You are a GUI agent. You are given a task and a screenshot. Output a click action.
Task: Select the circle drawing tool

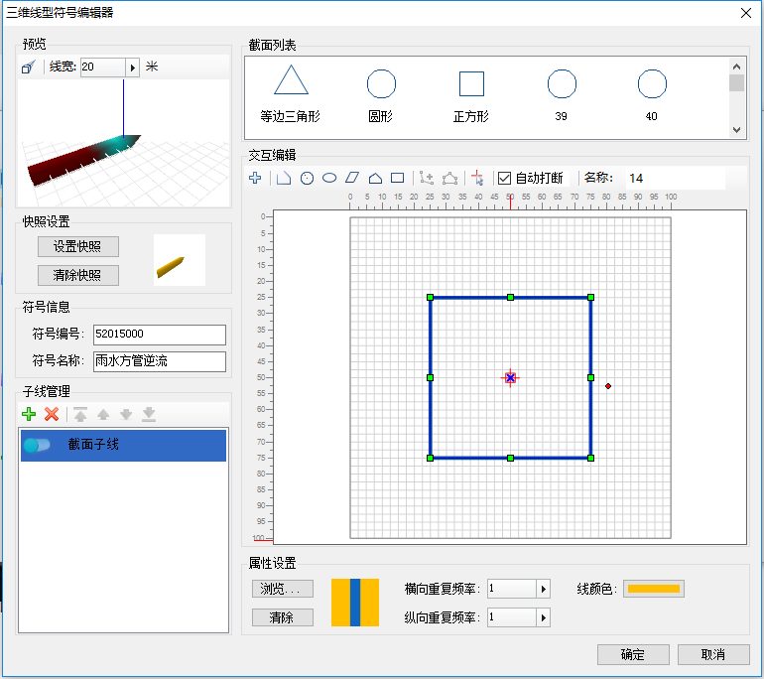[x=307, y=179]
